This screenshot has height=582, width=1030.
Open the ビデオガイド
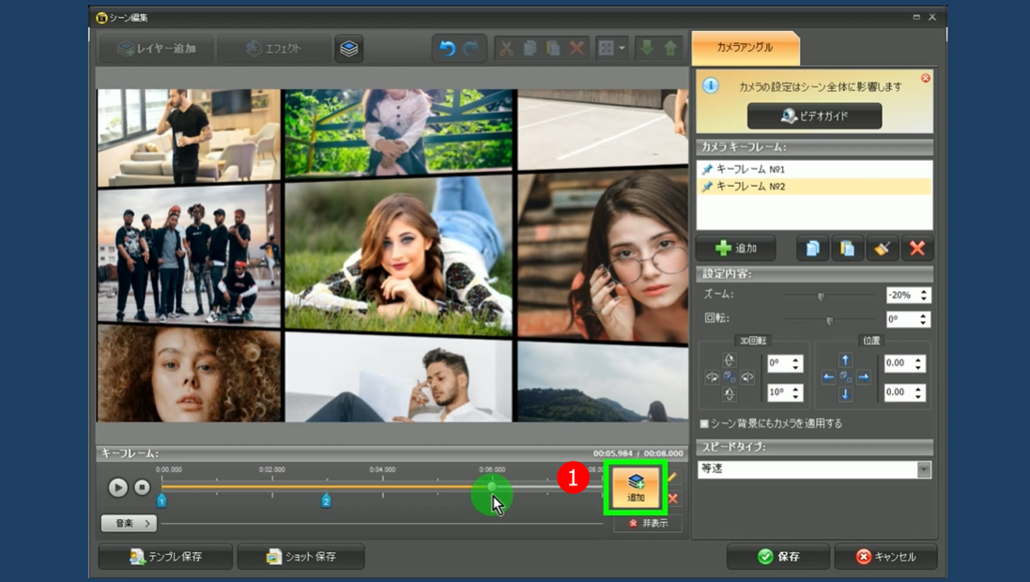click(x=814, y=115)
